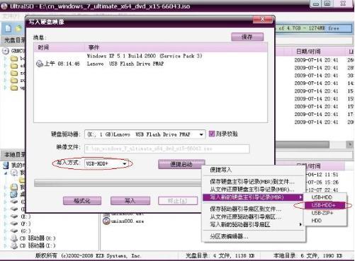Expand the (G:) drive tree node

coord(6,231)
